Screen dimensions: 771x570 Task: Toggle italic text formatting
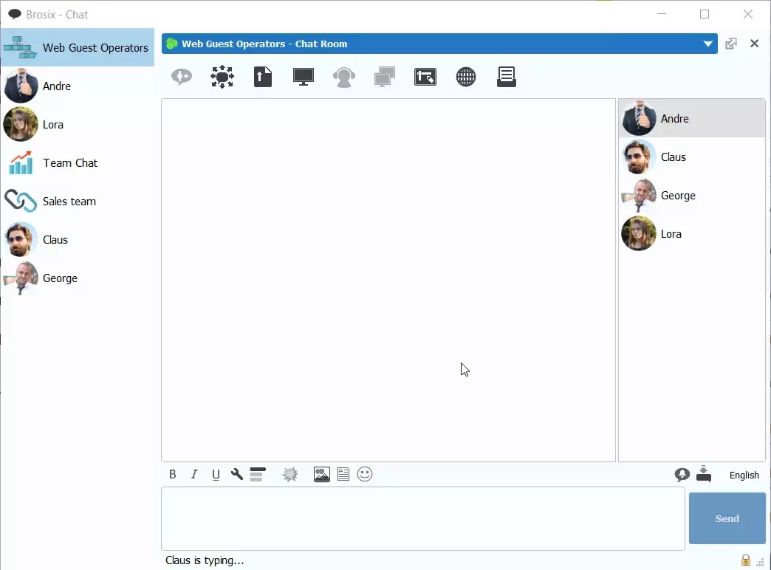click(x=194, y=475)
